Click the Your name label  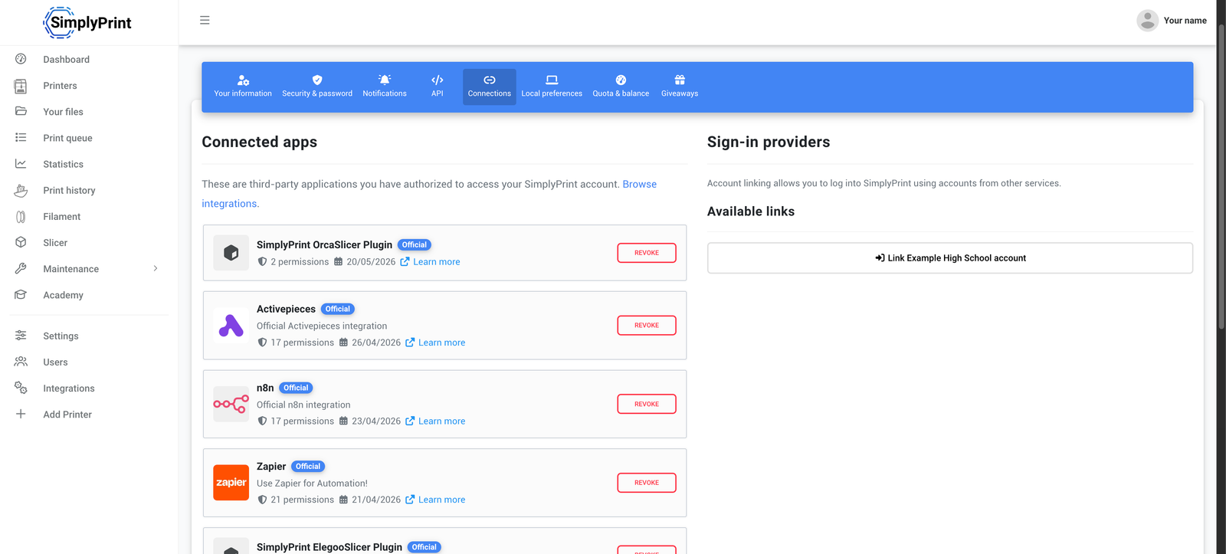click(x=1185, y=21)
